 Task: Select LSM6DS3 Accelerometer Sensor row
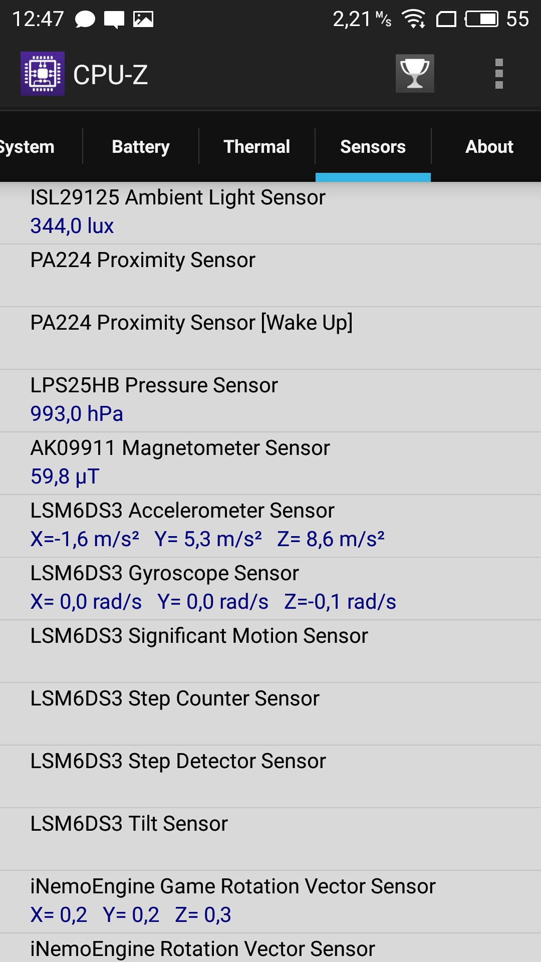(270, 526)
